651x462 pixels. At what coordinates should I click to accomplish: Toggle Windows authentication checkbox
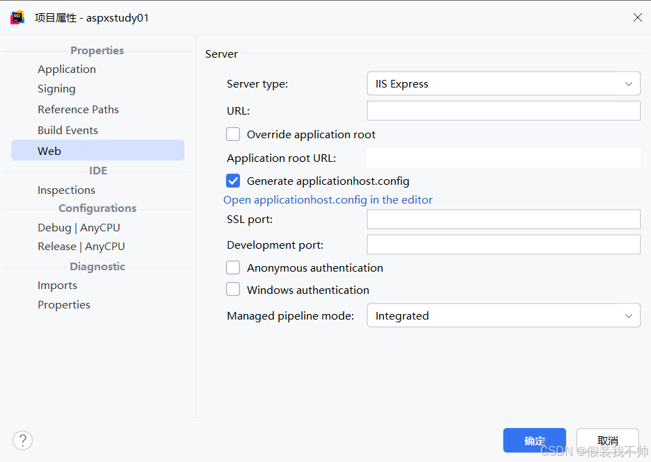click(x=234, y=290)
